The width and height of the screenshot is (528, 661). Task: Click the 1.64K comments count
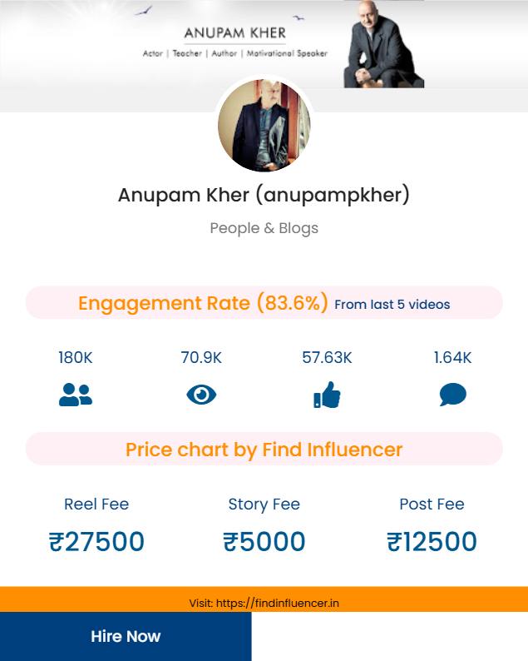point(452,357)
